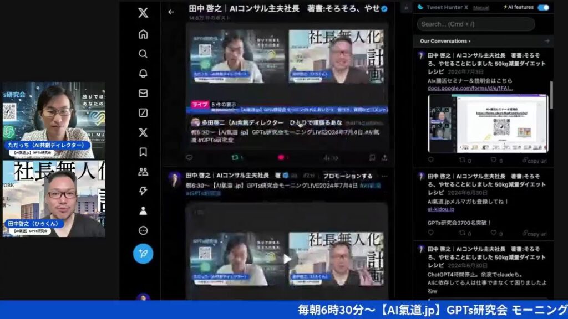Click the プロモーションする button
Image resolution: width=568 pixels, height=319 pixels.
pos(348,176)
